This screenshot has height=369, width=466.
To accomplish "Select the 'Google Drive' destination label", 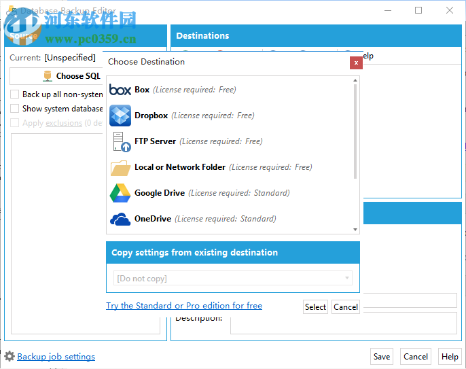I will (160, 193).
